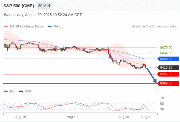Click the blue downward forecast arrow head

[155, 81]
